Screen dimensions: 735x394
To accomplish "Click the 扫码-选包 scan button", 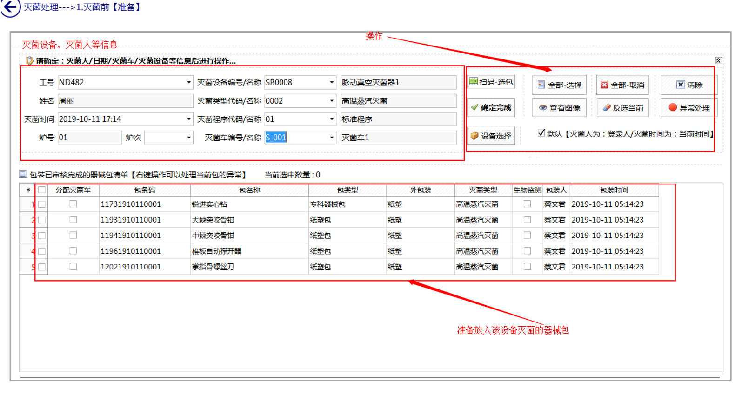I will [491, 82].
